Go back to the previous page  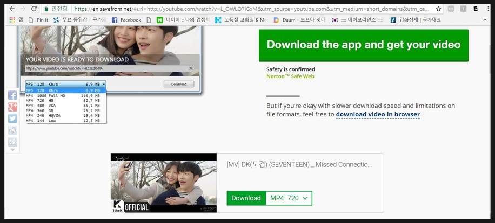(x=12, y=9)
